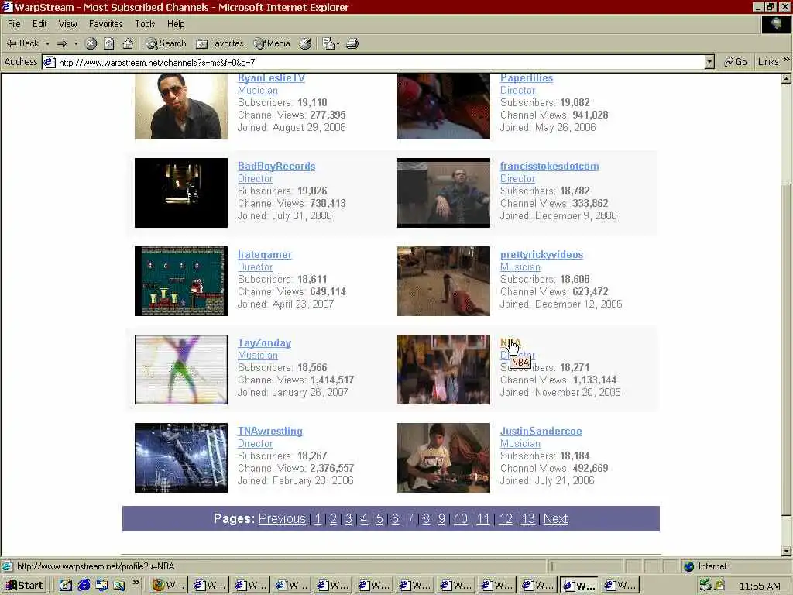Screen dimensions: 793x595
Task: Click the Go button
Action: [736, 62]
